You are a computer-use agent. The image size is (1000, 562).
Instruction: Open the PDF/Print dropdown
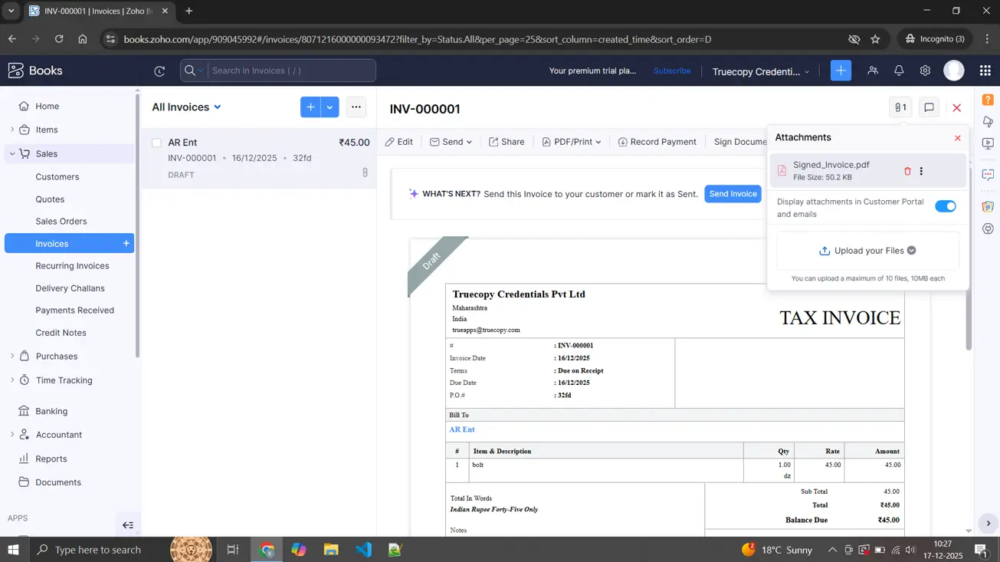point(572,142)
